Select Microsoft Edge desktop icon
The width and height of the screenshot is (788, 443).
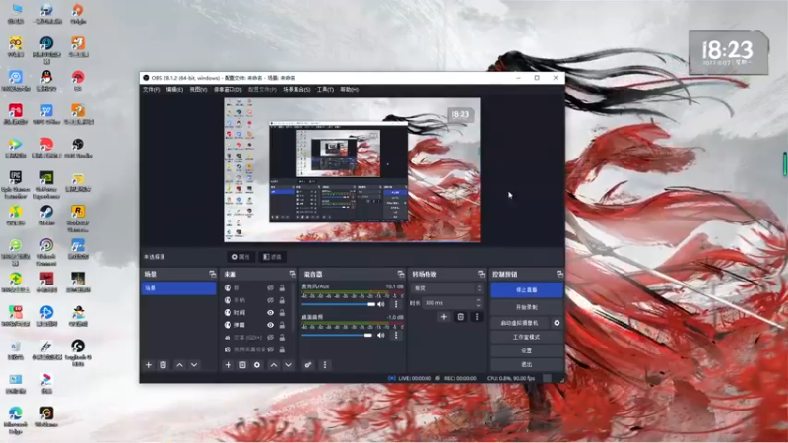click(15, 420)
